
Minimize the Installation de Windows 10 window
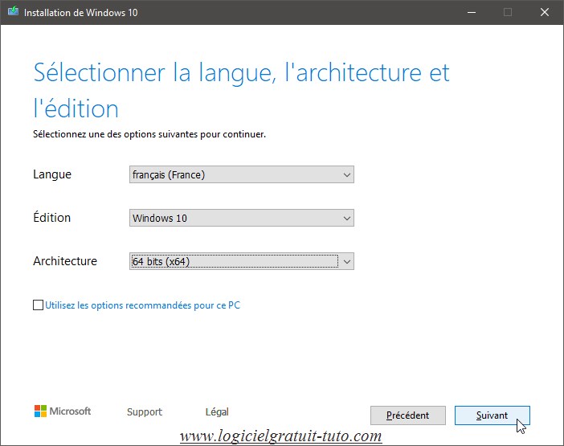[472, 12]
